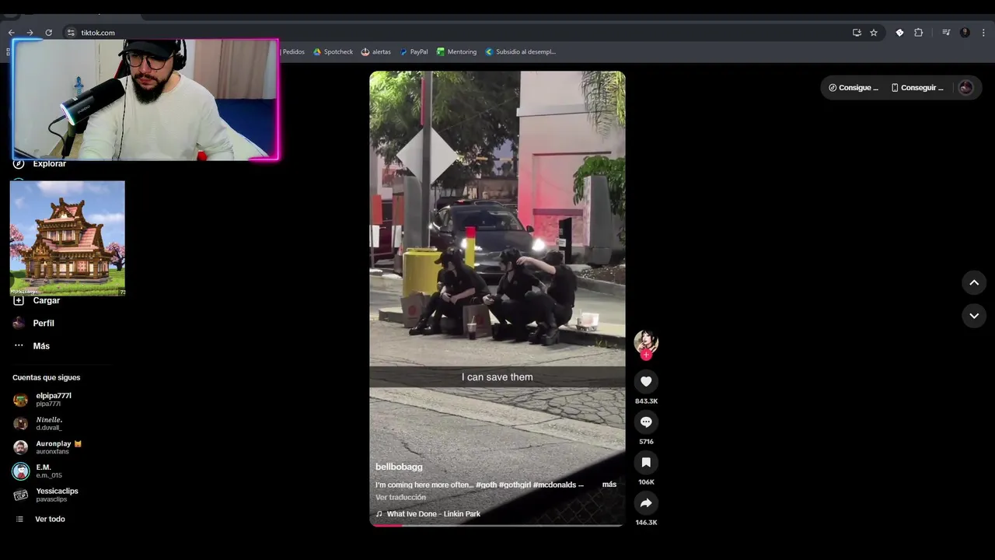Click the Consigue button in top bar
Image resolution: width=995 pixels, height=560 pixels.
coord(854,88)
